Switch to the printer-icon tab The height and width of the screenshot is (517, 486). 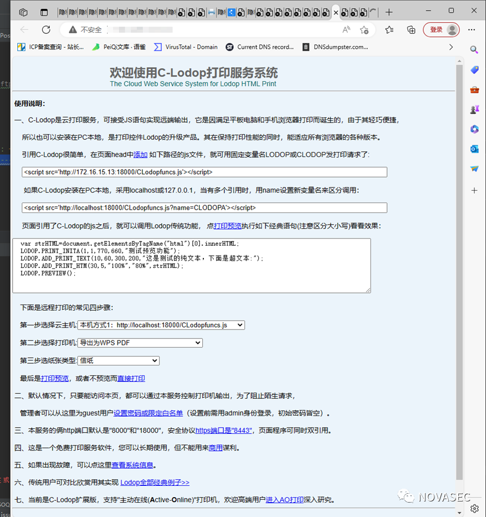212,13
